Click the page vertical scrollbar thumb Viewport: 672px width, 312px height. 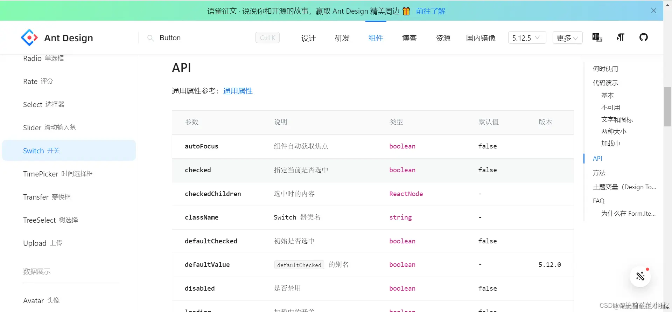(x=668, y=106)
